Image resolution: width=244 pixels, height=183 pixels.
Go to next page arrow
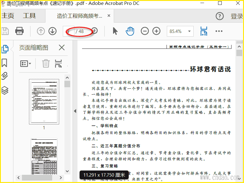[x=52, y=31]
